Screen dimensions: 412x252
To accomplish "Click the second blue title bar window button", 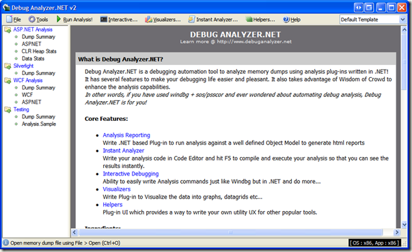I will pos(369,8).
